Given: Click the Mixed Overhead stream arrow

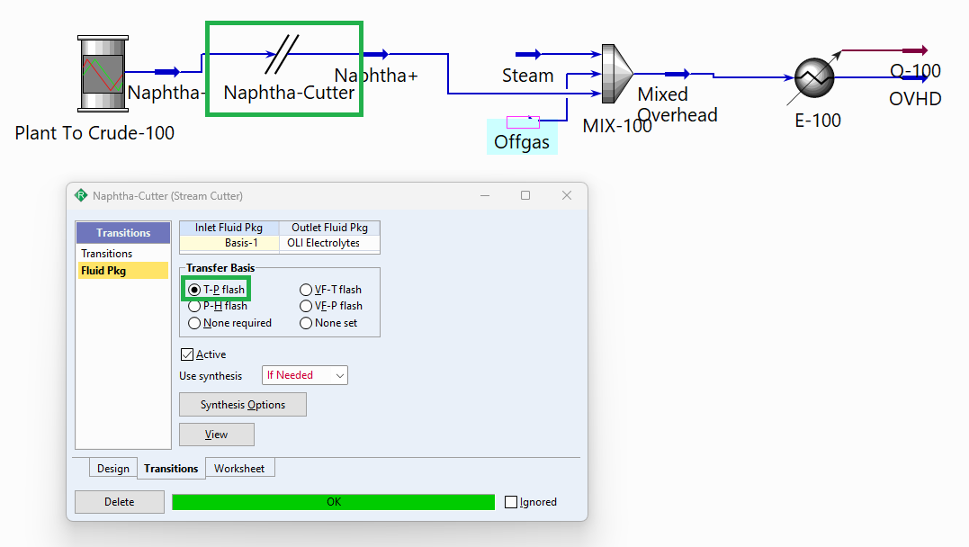Looking at the screenshot, I should coord(677,74).
